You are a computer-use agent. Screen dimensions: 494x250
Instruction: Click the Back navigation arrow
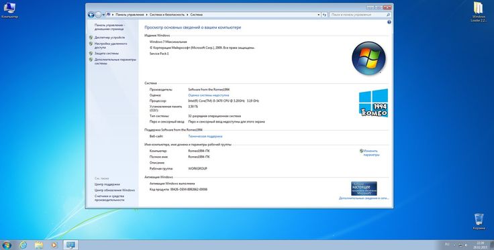91,15
